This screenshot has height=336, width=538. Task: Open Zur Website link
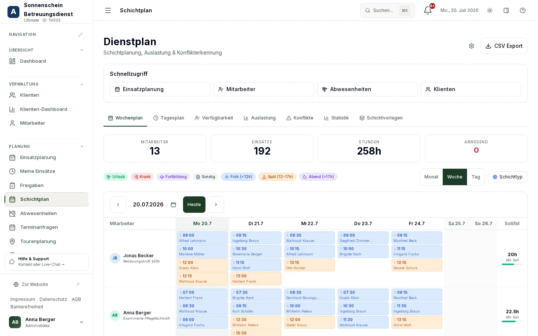46,284
